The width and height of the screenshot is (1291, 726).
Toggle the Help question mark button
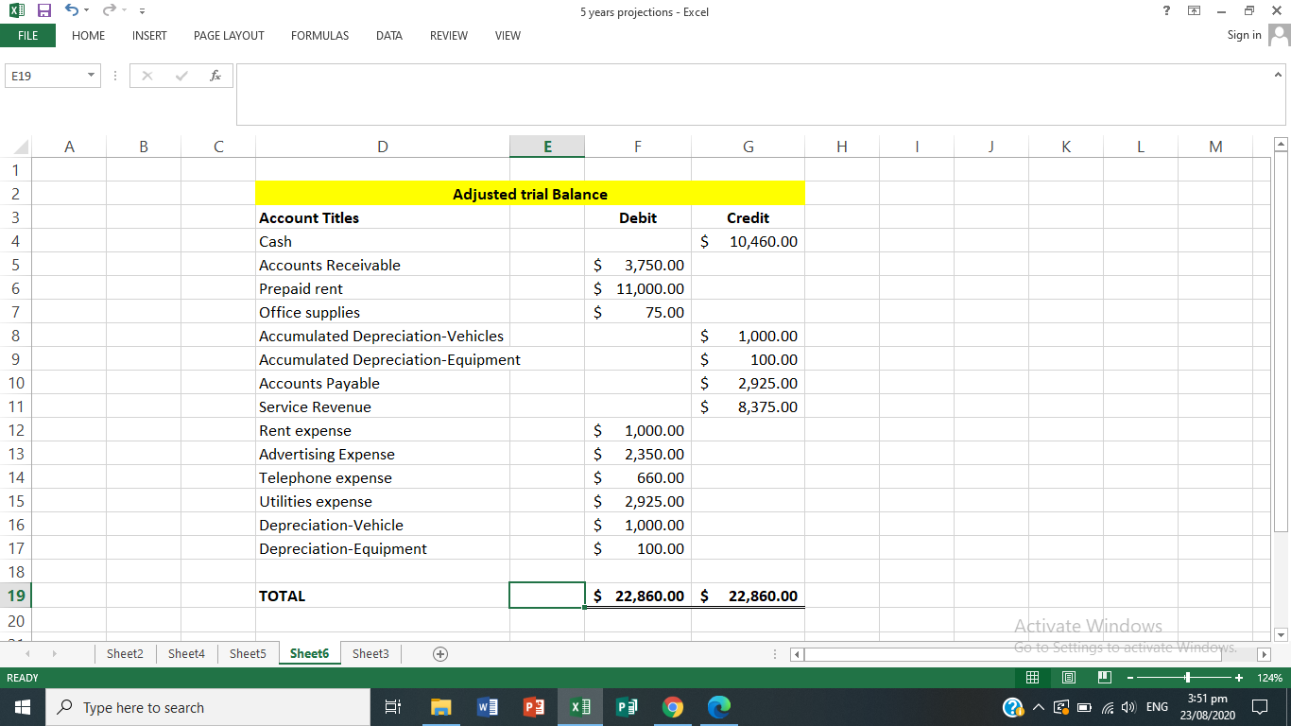(1165, 10)
